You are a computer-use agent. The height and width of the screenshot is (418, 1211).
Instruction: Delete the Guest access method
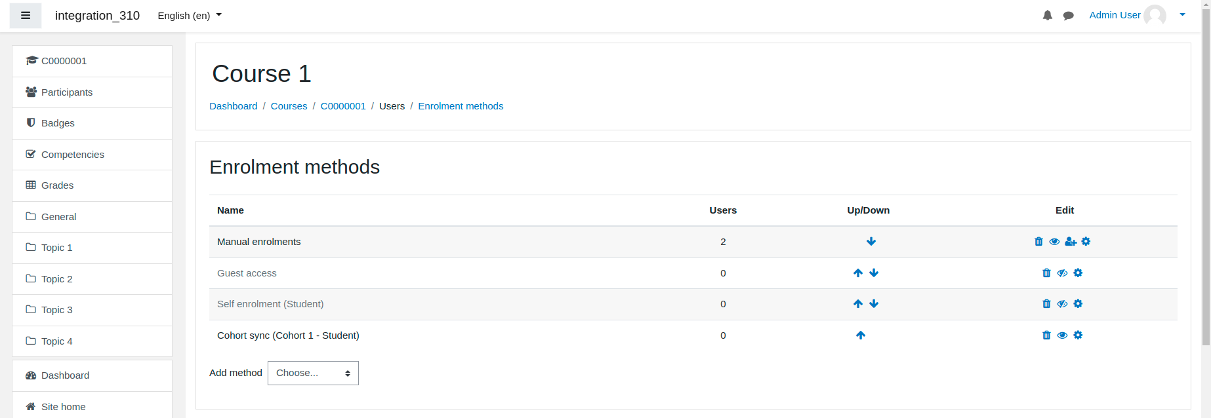1046,273
